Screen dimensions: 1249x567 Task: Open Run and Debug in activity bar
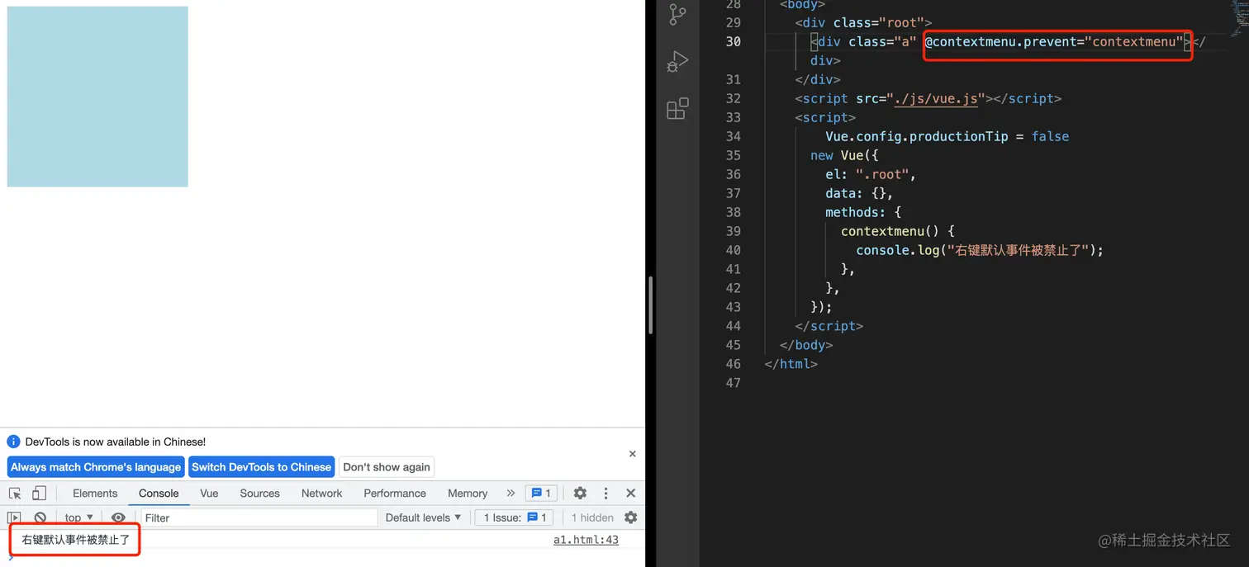677,61
